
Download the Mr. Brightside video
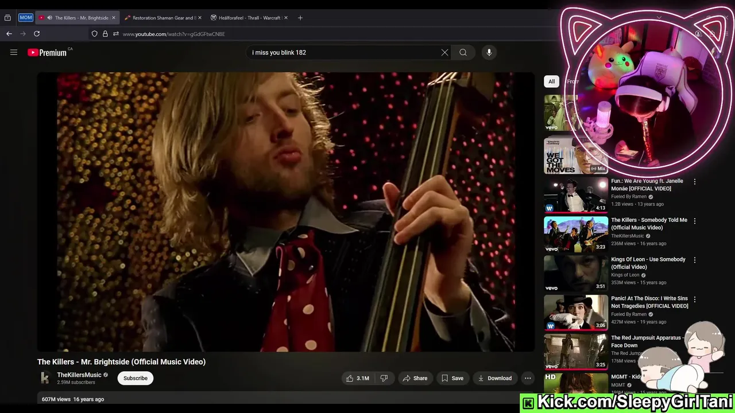coord(494,378)
